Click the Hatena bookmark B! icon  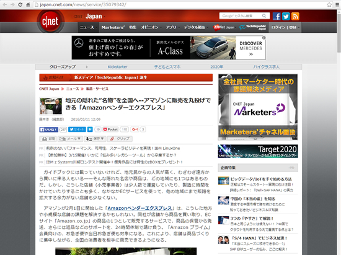click(x=90, y=129)
